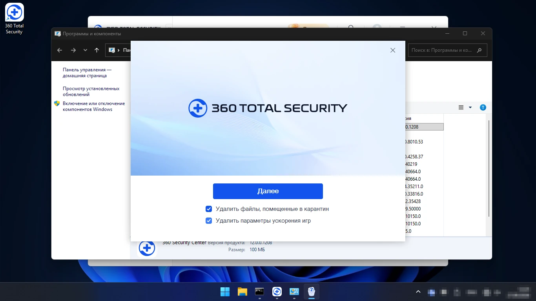Select version cell 2.35428
This screenshot has width=536, height=301.
413,201
